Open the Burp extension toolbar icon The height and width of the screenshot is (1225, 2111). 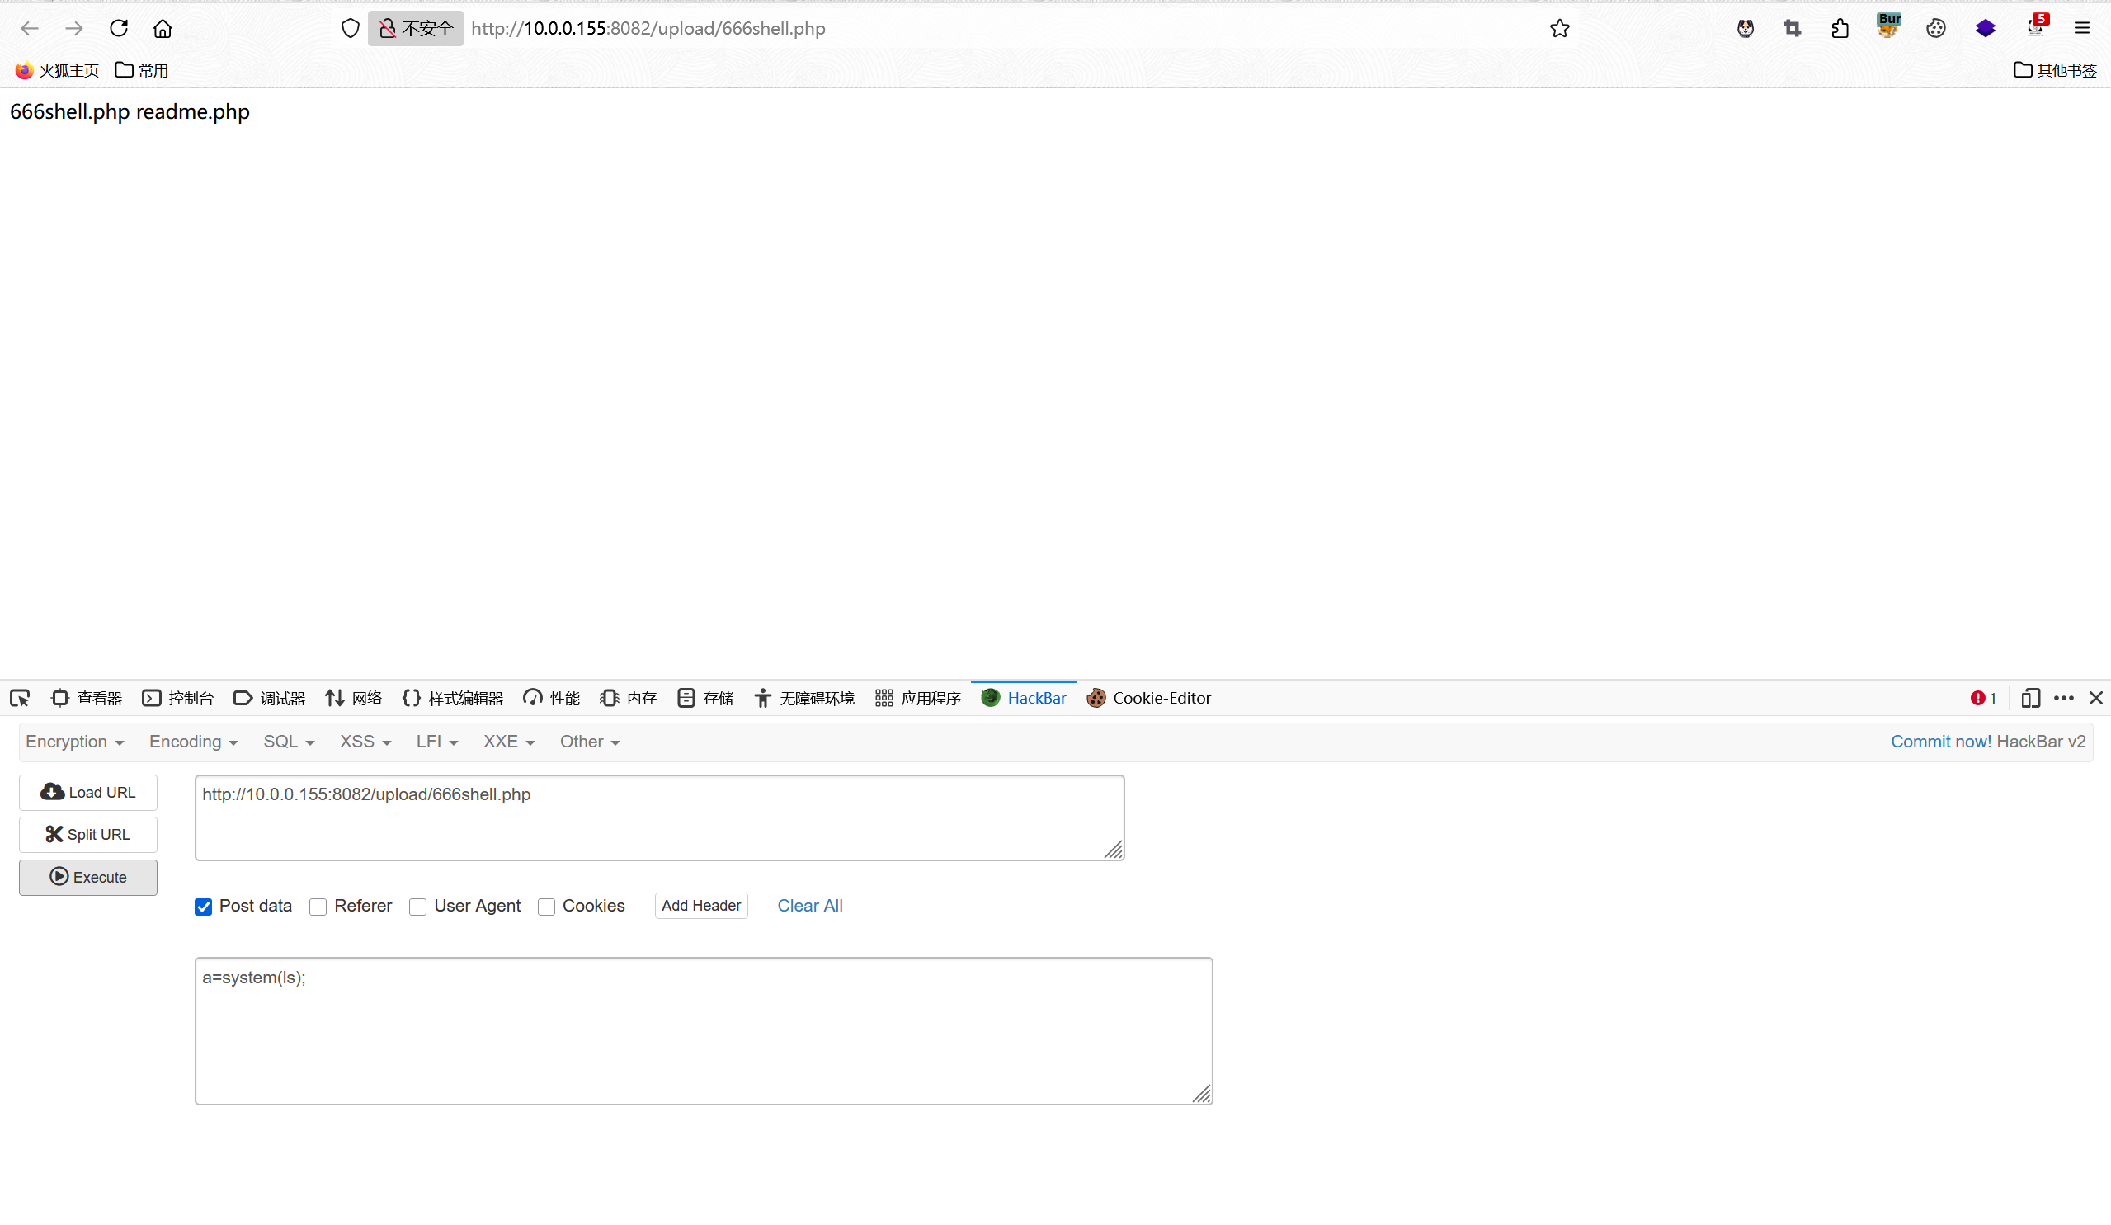coord(1888,27)
